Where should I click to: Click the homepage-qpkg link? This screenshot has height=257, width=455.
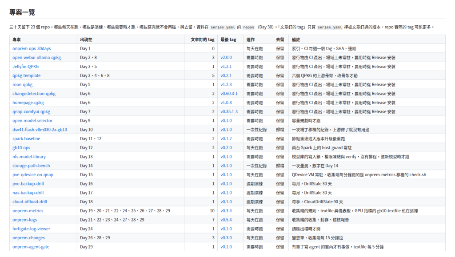[x=28, y=102]
